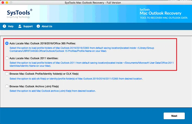
Task: Open the Support menu label
Action: coord(28,26)
